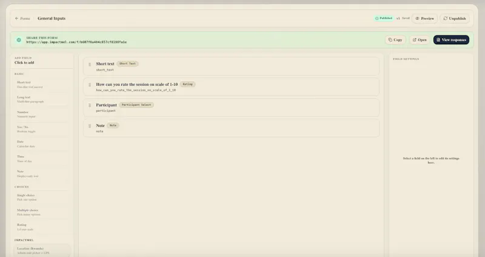The image size is (485, 257).
Task: Click the globe icon beside Share This Form
Action: [x=19, y=40]
